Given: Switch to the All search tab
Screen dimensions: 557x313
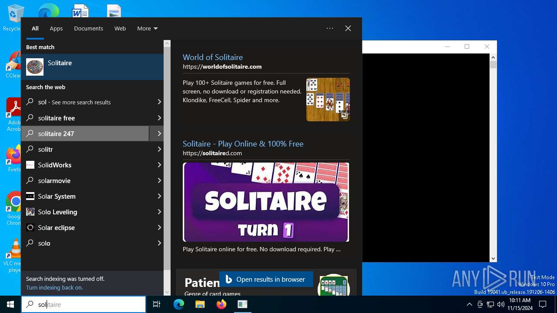Looking at the screenshot, I should pos(35,28).
